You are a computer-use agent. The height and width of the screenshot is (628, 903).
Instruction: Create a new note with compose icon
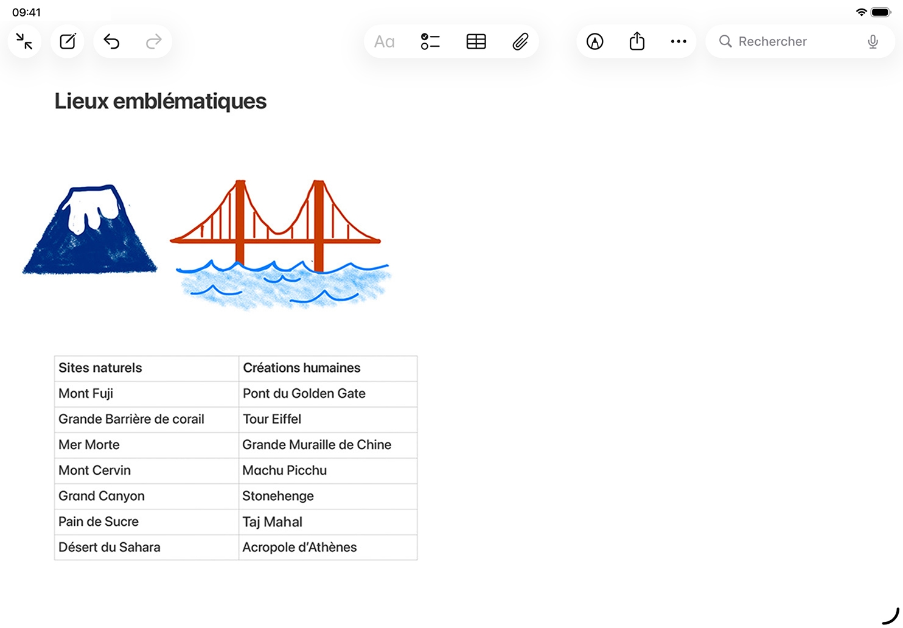[x=68, y=41]
